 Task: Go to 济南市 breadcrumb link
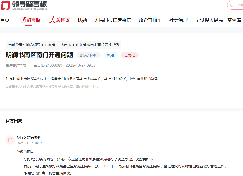tap(66, 45)
